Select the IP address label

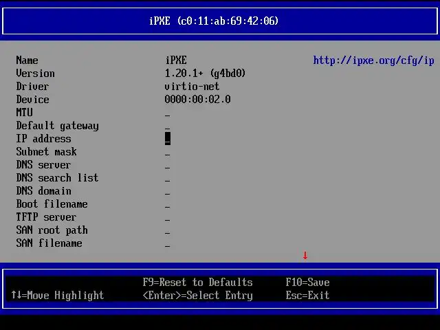[43, 138]
